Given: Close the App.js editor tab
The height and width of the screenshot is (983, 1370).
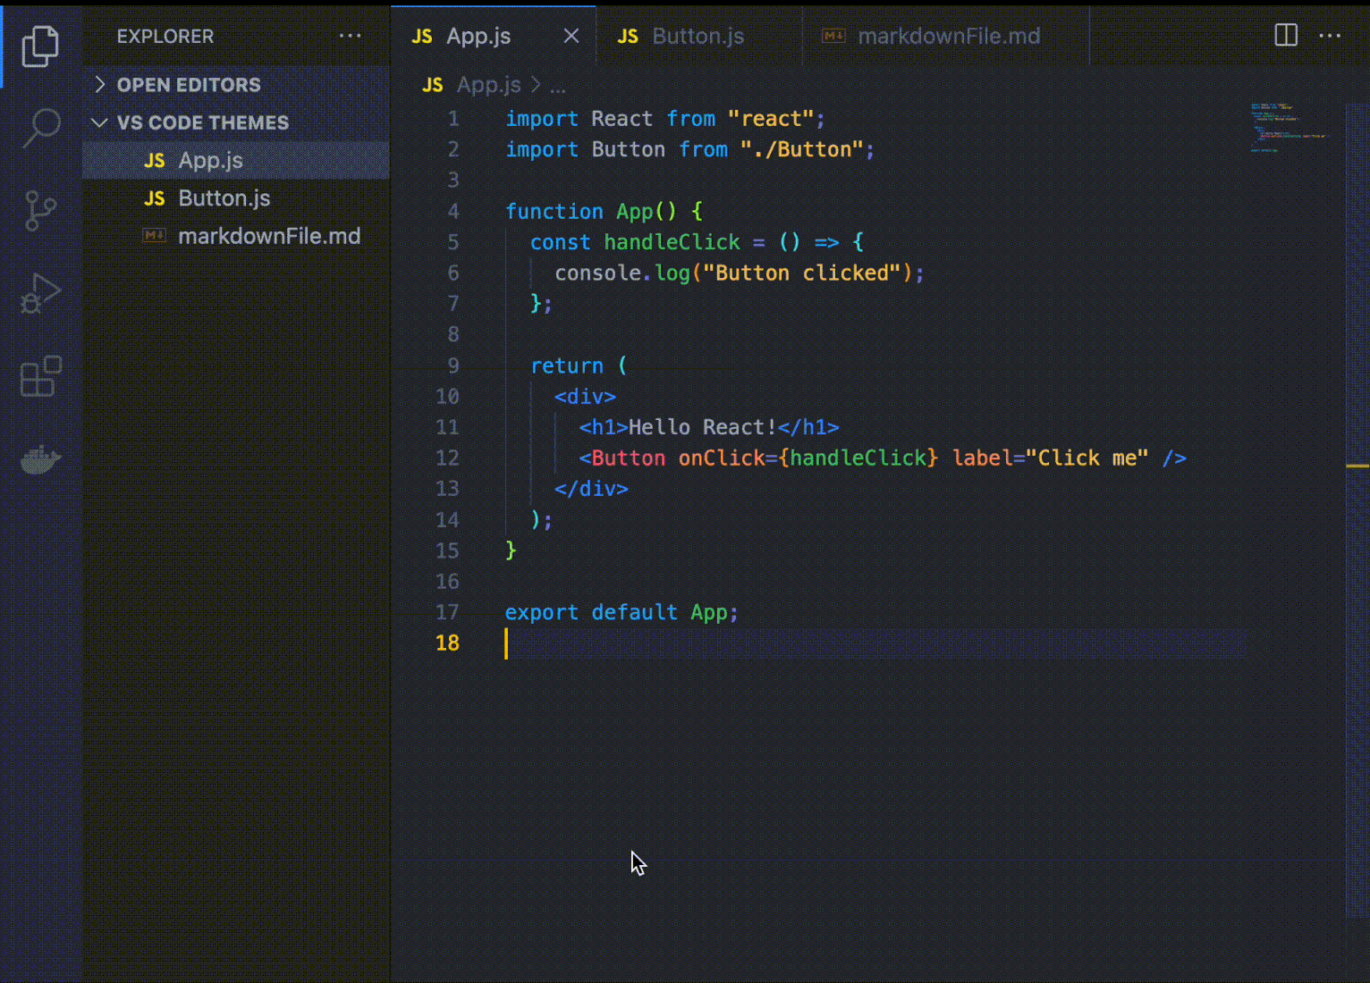Looking at the screenshot, I should (571, 36).
